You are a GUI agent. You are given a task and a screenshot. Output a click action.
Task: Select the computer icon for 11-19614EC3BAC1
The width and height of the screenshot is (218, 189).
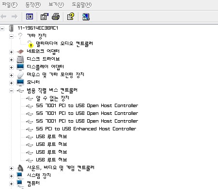point(11,28)
